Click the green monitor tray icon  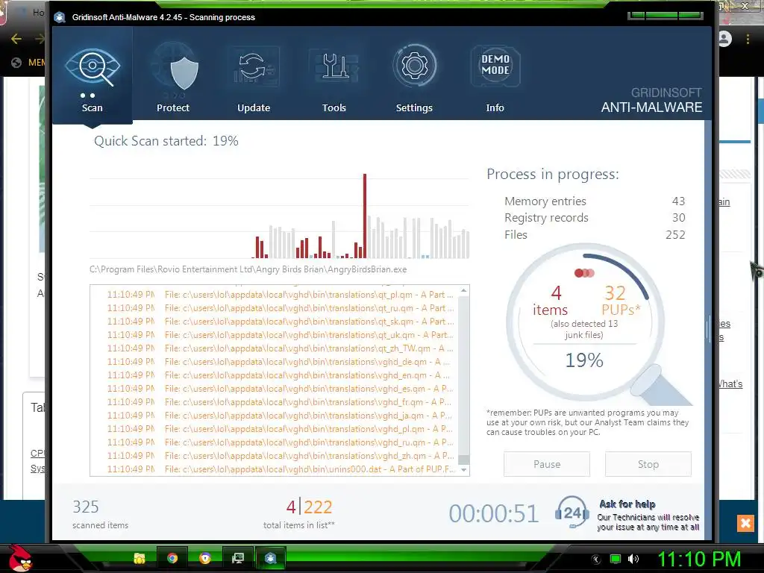(616, 559)
